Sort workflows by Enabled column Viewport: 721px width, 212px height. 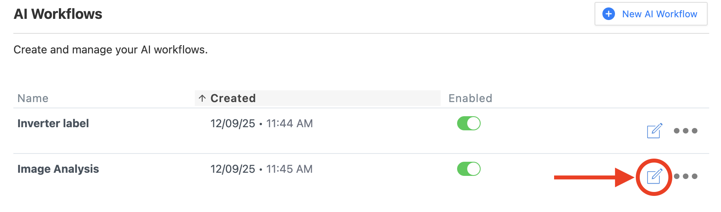point(470,98)
